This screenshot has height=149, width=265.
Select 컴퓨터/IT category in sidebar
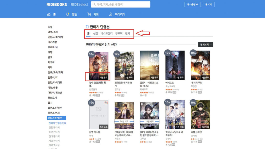tap(53, 78)
